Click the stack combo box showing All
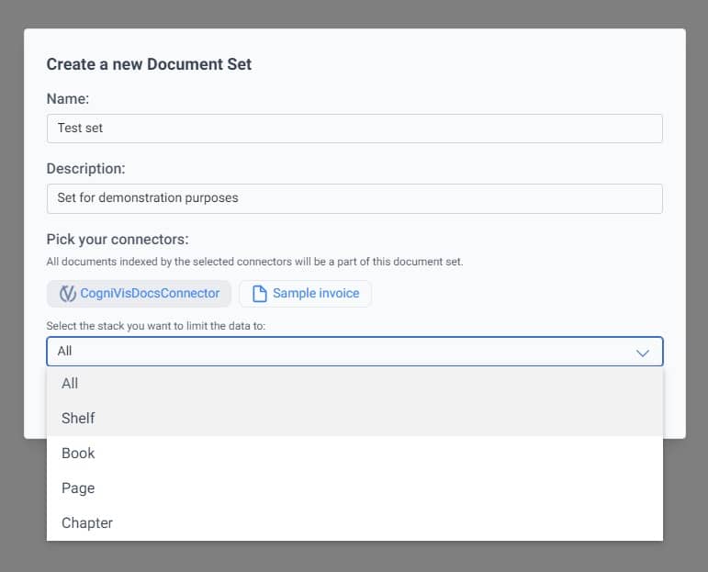Screen dimensions: 708x572 pos(340,352)
